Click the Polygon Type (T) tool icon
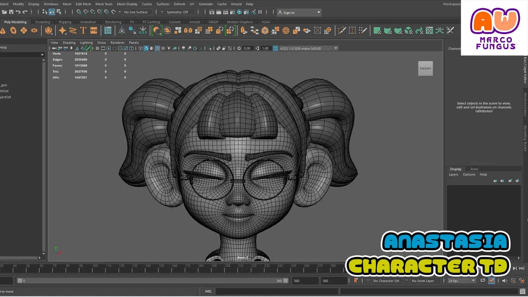This screenshot has height=297, width=528. (83, 31)
